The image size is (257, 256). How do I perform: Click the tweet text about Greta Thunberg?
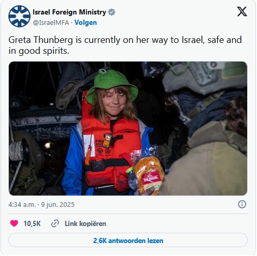pos(125,45)
